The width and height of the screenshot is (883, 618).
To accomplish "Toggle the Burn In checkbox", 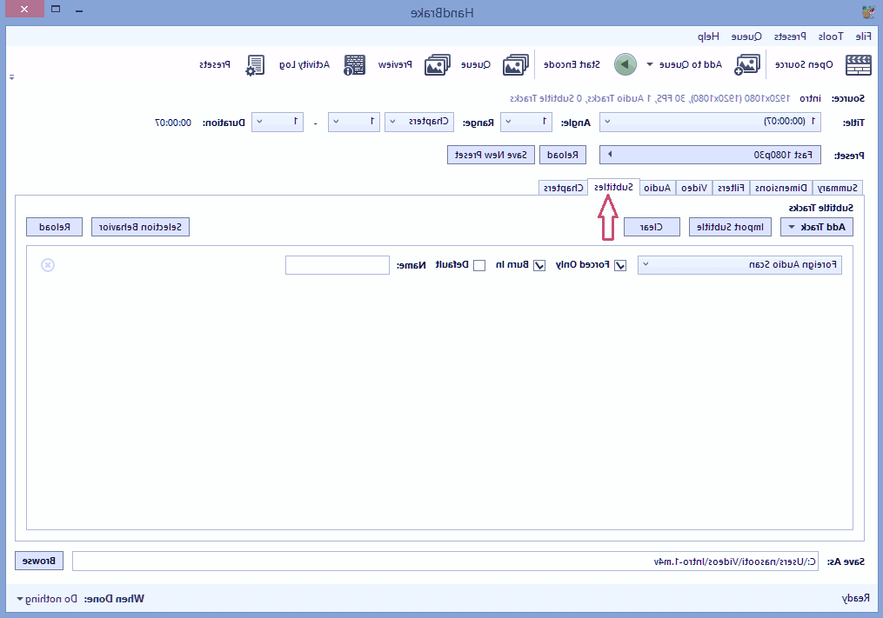I will 539,265.
